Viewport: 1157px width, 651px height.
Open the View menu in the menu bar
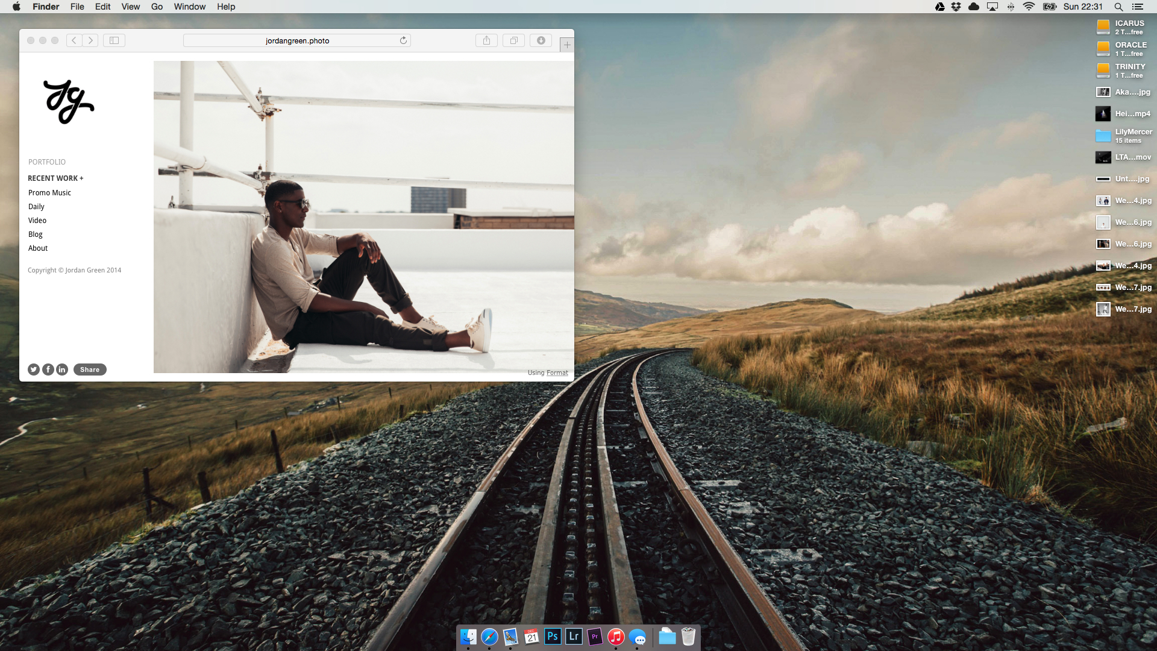click(x=130, y=7)
